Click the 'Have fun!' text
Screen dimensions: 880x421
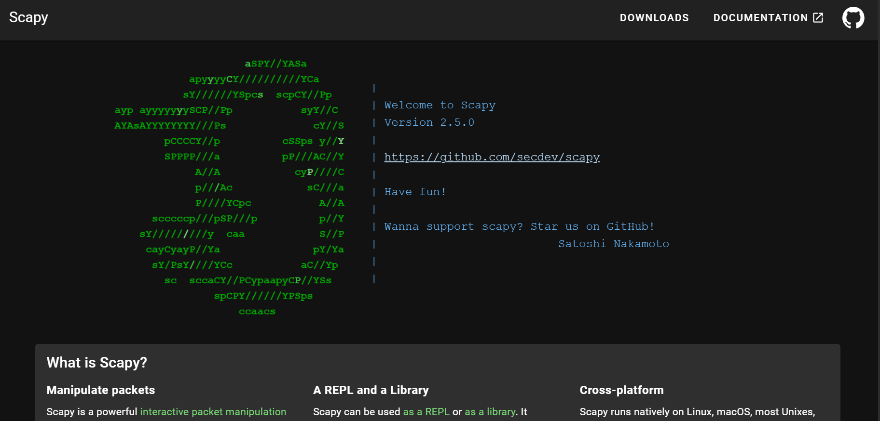(x=415, y=192)
